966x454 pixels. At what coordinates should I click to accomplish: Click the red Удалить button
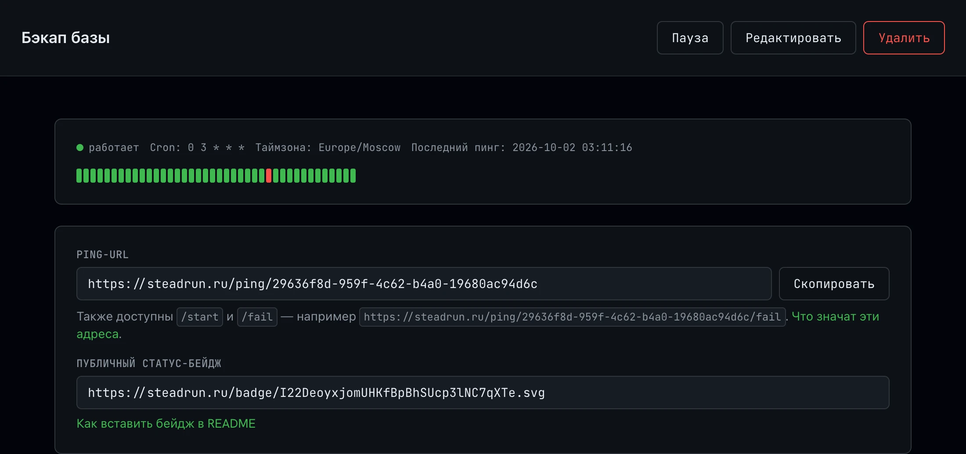[x=904, y=38]
